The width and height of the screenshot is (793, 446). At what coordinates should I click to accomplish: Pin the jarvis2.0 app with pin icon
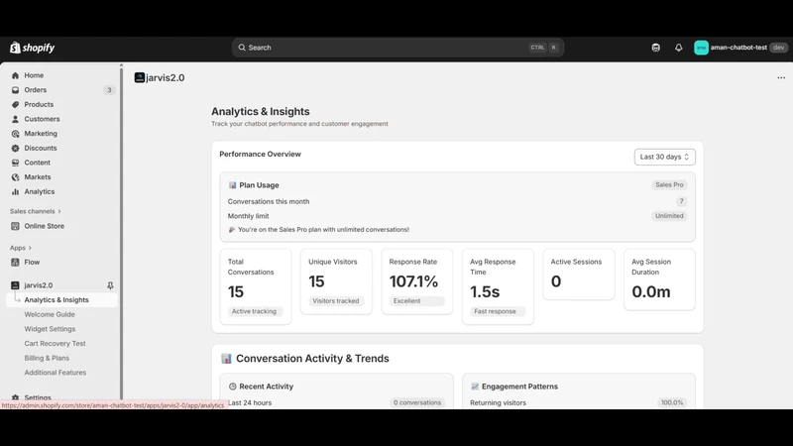pos(110,285)
